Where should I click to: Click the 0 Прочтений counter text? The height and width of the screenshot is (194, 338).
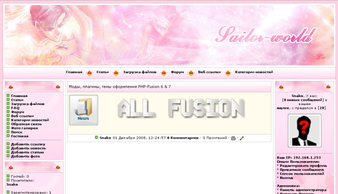(215, 138)
